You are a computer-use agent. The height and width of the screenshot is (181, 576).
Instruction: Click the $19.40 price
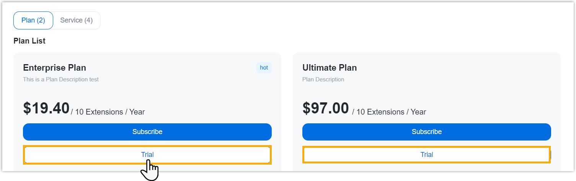46,108
